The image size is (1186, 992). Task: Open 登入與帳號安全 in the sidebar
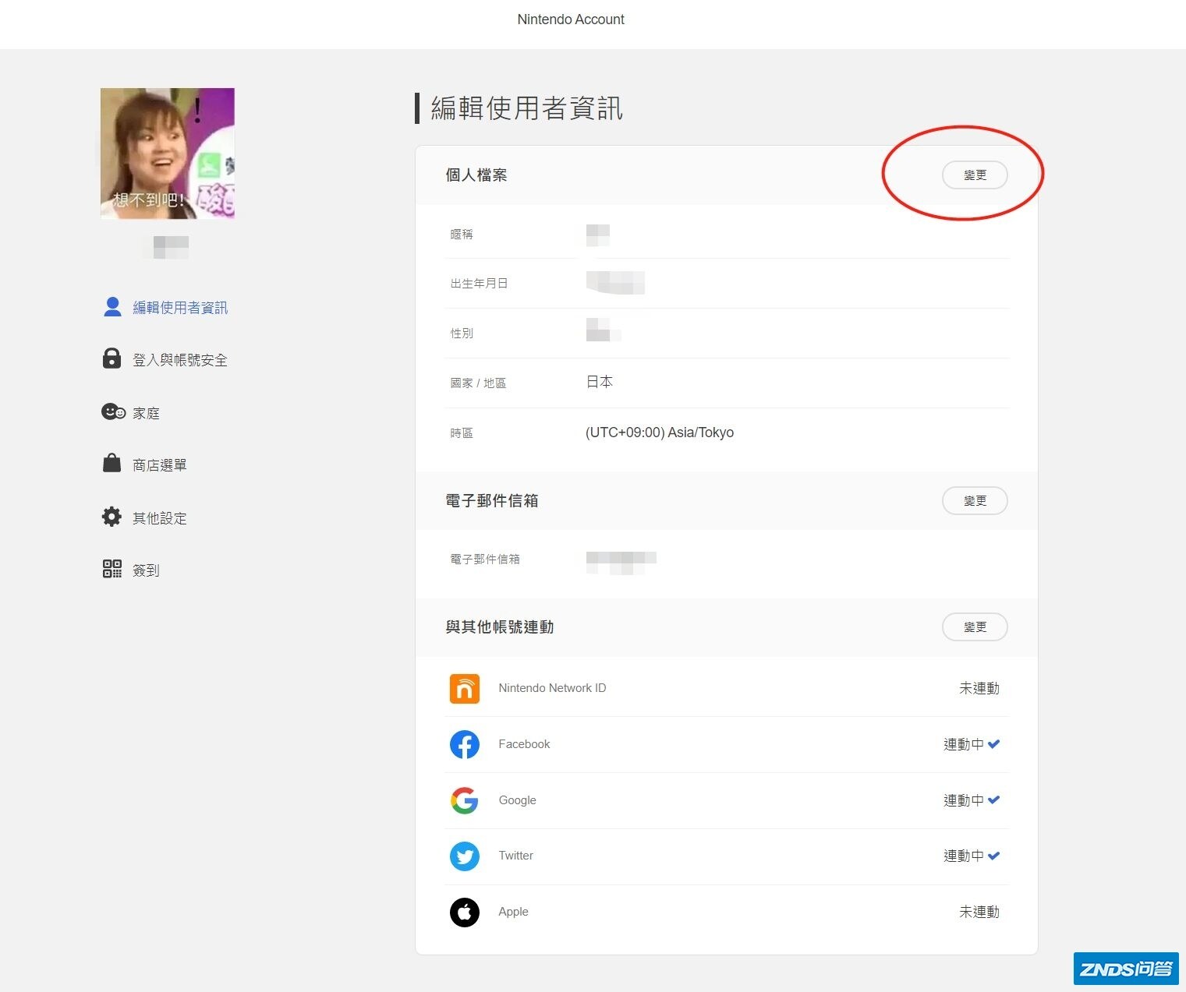click(x=180, y=360)
